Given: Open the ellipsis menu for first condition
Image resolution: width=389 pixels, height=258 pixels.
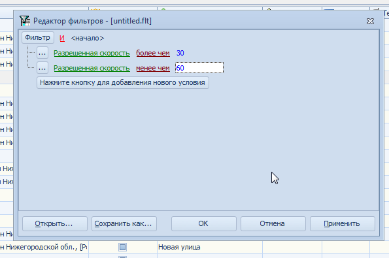Looking at the screenshot, I should pyautogui.click(x=42, y=53).
